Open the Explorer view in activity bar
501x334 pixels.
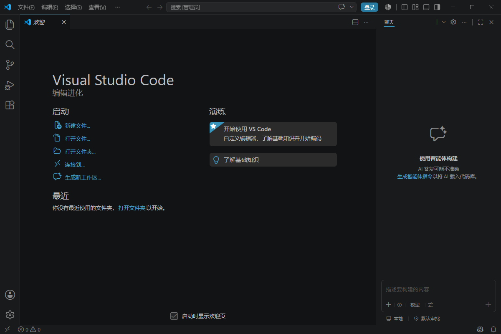10,25
